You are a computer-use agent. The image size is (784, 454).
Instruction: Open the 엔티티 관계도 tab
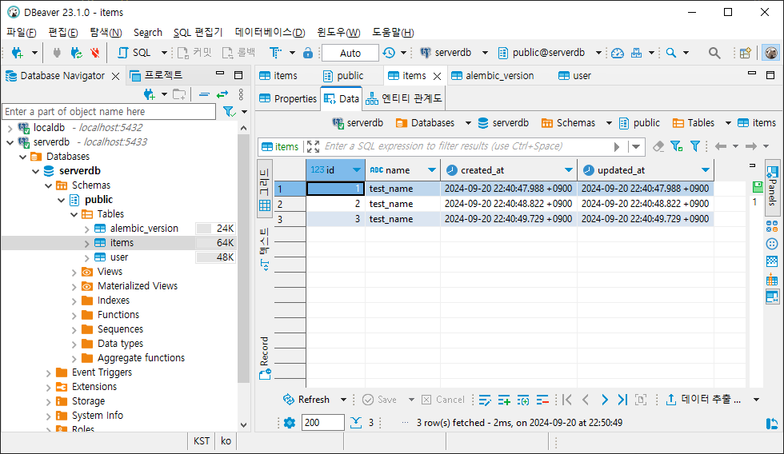[x=404, y=99]
